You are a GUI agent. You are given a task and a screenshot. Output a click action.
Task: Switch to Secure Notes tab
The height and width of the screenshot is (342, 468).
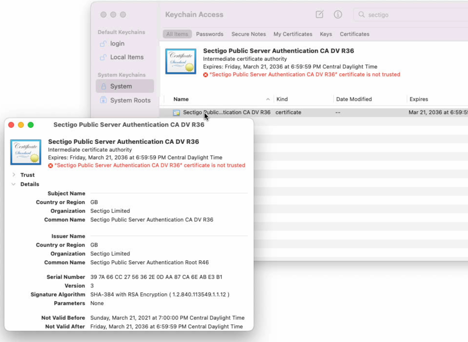coord(249,34)
